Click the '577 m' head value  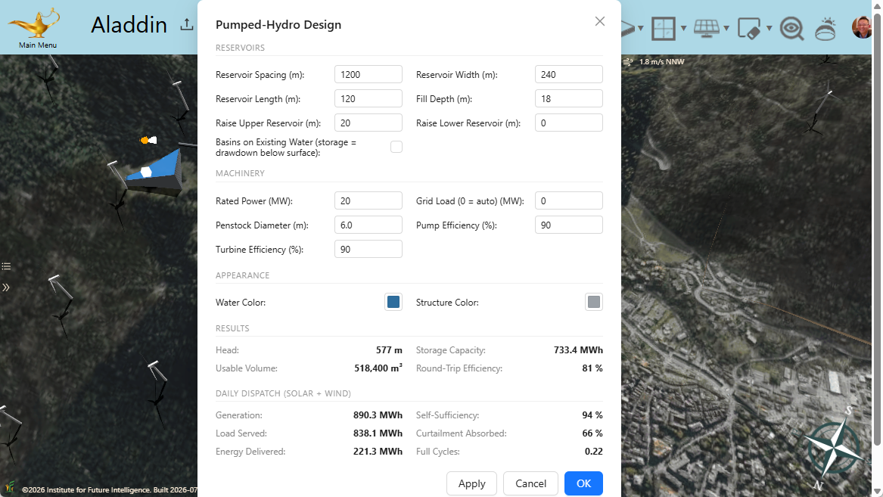[x=389, y=350]
